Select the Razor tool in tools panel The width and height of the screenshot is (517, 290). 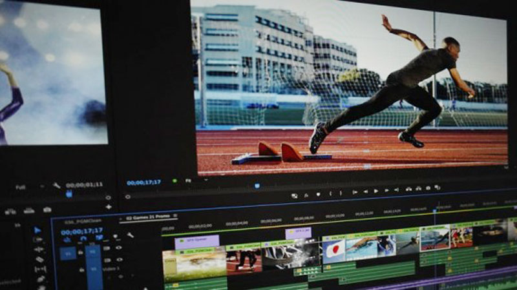point(39,259)
